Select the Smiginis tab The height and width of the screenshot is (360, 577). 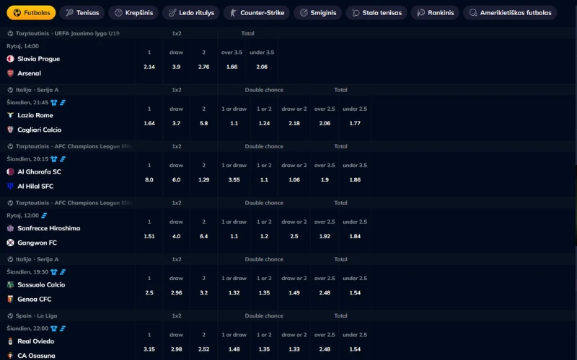pos(318,12)
